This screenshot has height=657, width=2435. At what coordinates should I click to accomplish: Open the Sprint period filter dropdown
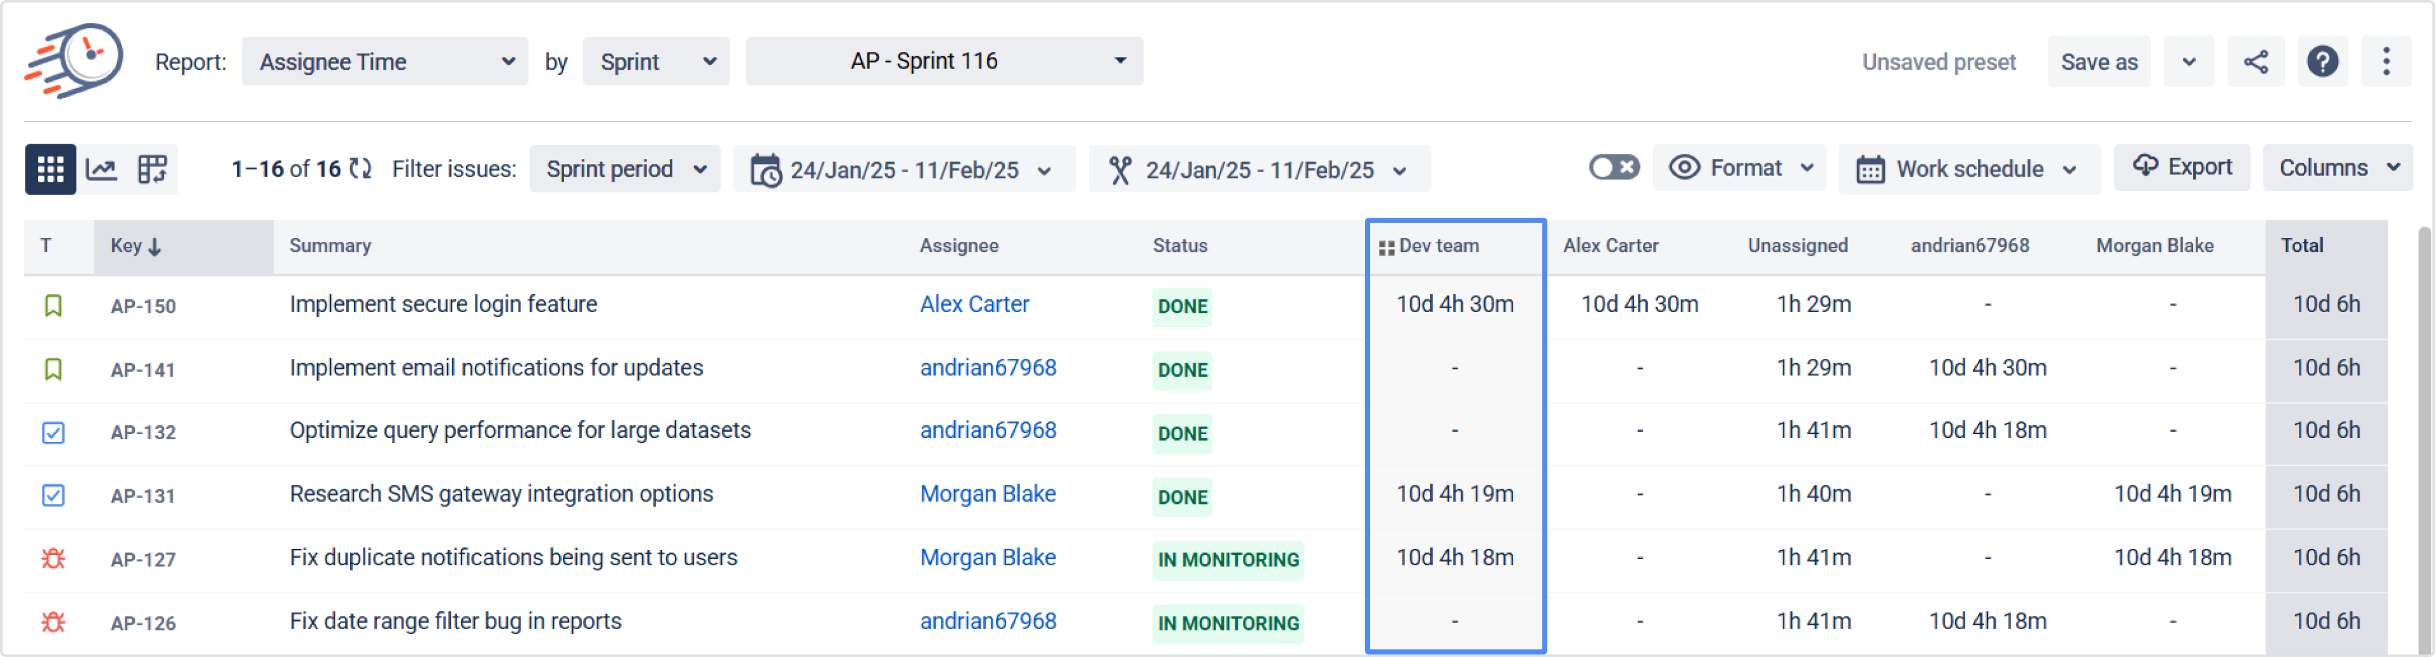coord(625,169)
